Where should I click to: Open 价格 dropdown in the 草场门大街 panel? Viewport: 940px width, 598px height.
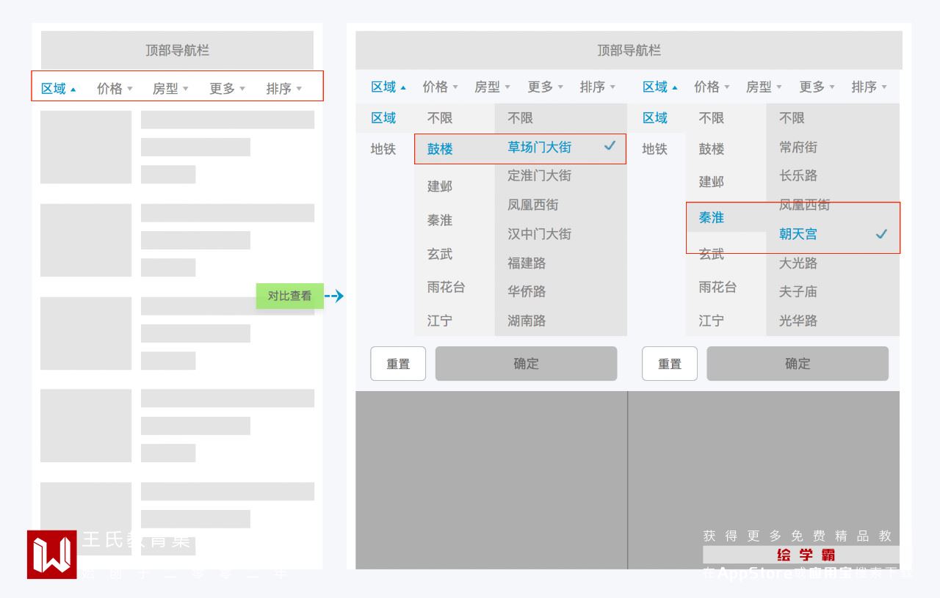tap(440, 87)
